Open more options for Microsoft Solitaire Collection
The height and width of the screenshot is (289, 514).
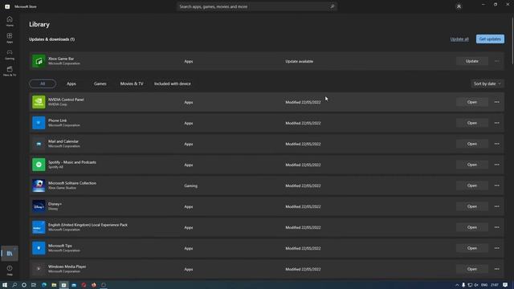tap(497, 185)
